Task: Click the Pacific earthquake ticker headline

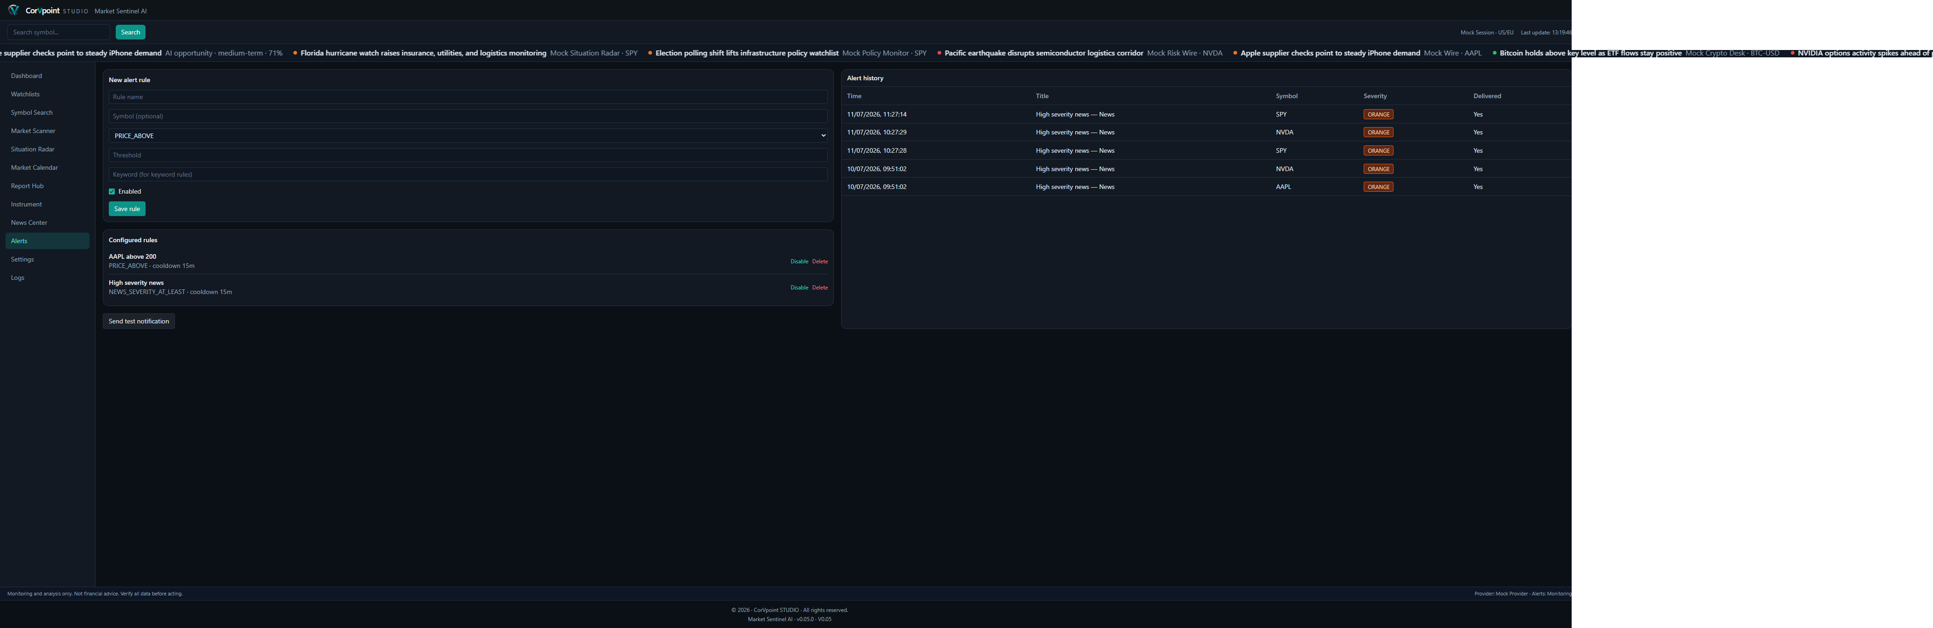Action: [1044, 53]
